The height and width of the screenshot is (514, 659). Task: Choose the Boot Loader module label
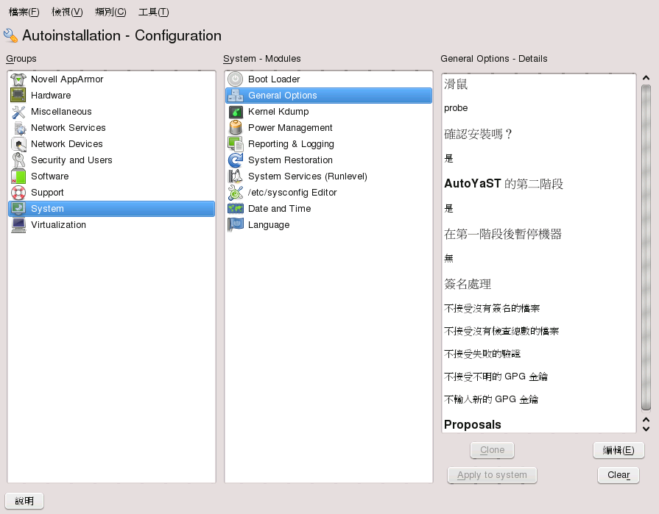[274, 79]
